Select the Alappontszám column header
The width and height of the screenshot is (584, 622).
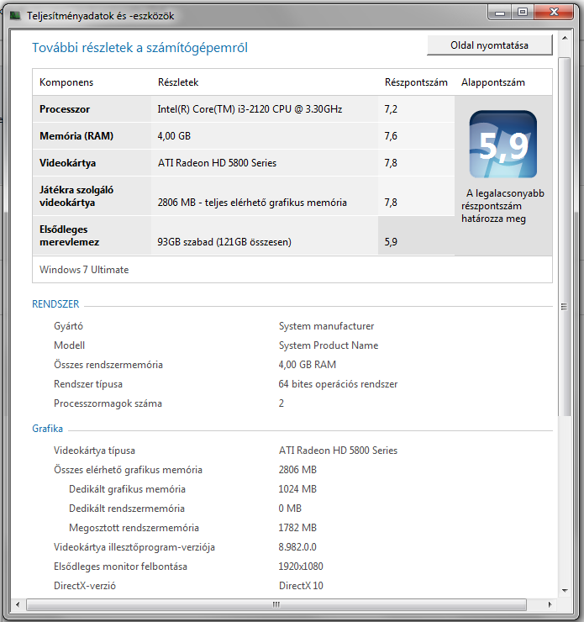click(x=492, y=82)
